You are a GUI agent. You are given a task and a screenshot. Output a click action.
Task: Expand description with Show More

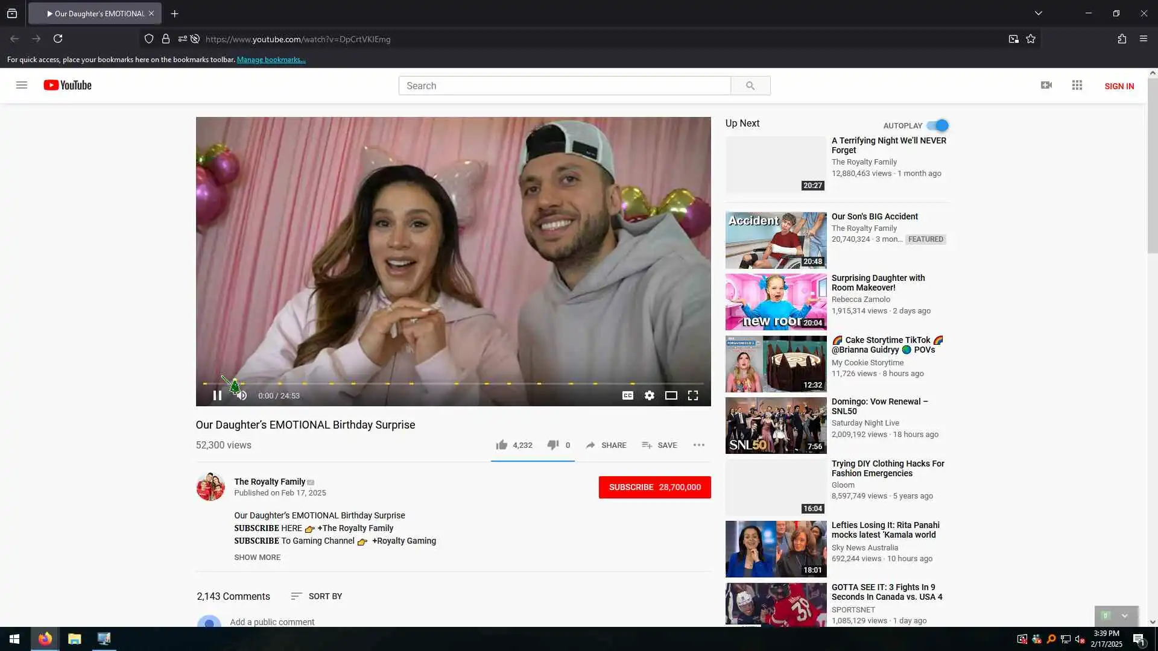(257, 557)
